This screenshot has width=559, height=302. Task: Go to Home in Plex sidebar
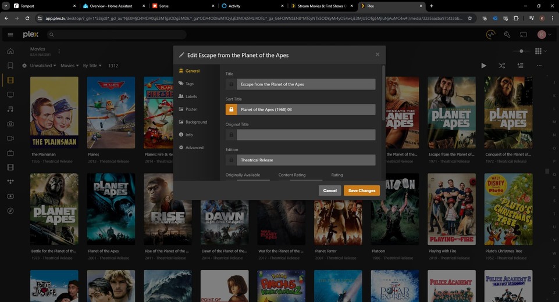click(10, 51)
